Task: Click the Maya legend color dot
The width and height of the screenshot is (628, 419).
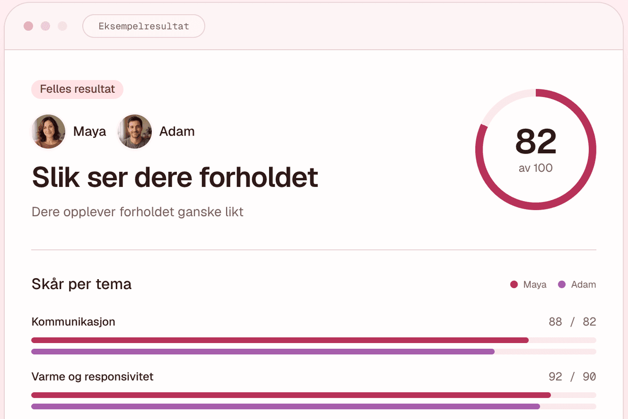Action: coord(514,285)
